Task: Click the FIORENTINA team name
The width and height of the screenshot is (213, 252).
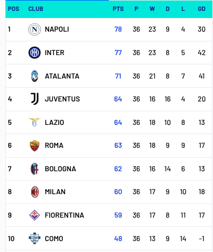Action: coord(64,215)
